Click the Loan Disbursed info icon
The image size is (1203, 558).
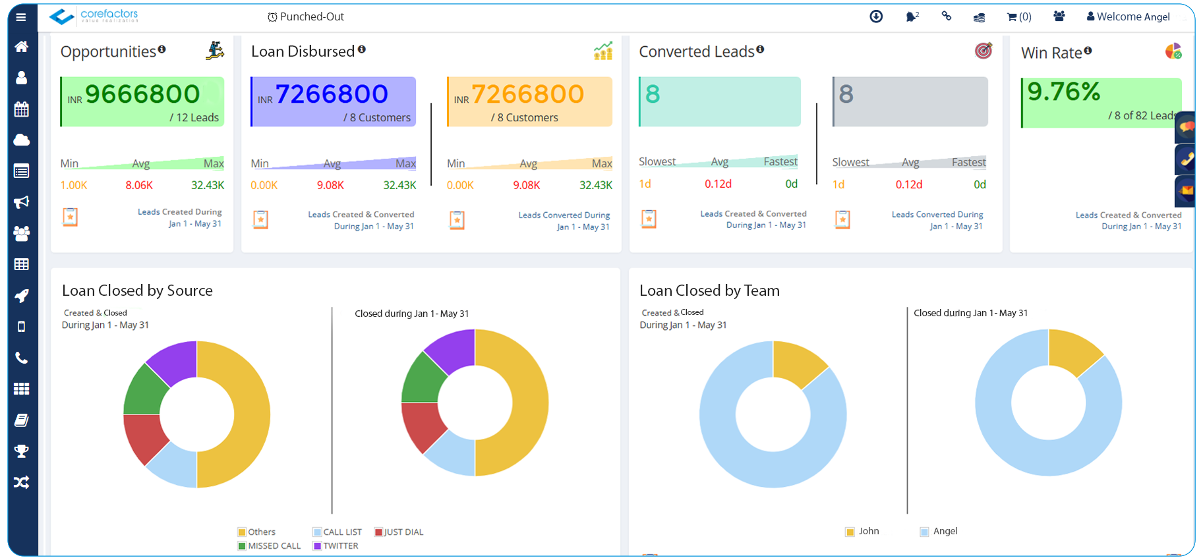(x=361, y=49)
